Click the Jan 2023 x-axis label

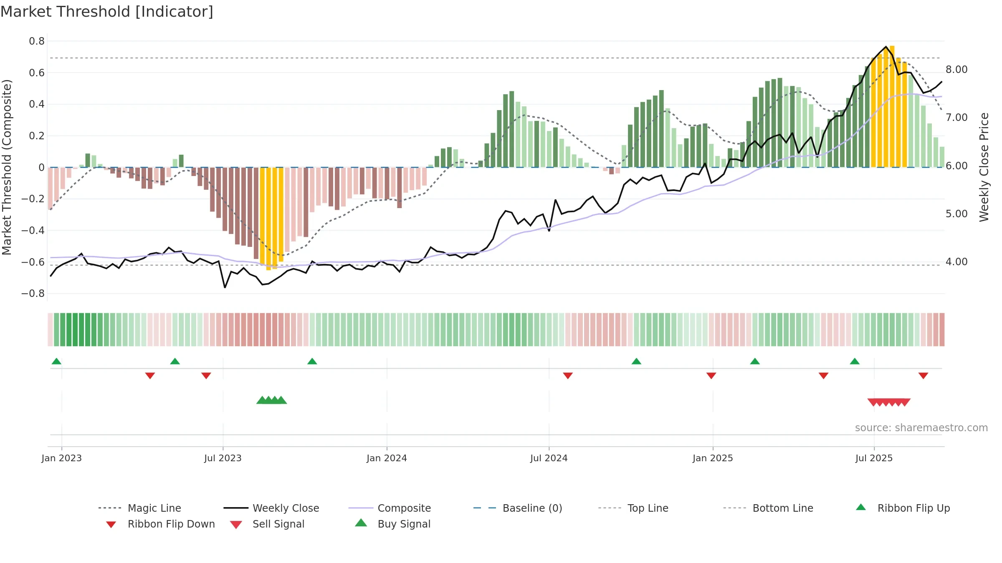(x=62, y=458)
